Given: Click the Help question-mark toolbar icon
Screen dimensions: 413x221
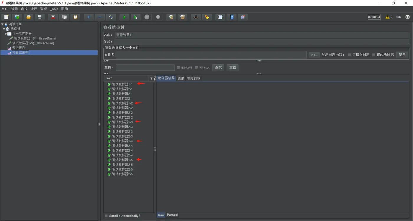Looking at the screenshot, I should 231,17.
